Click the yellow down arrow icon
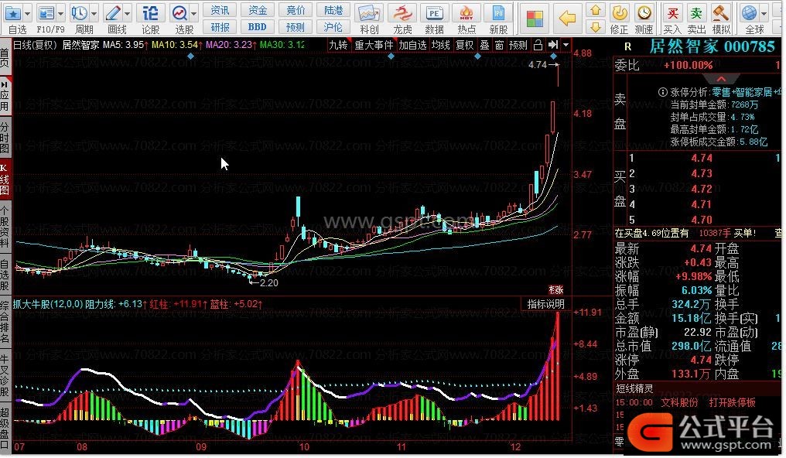Screen dimensions: 786x458 pyautogui.click(x=596, y=27)
